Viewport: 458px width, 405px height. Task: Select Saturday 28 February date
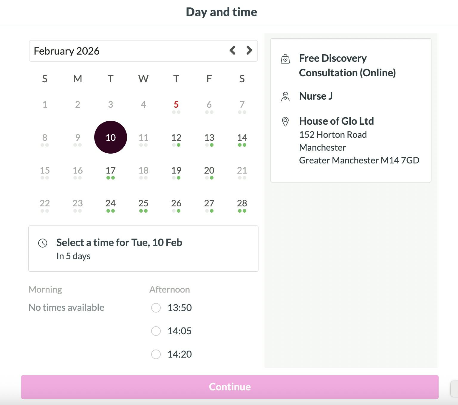pyautogui.click(x=242, y=203)
